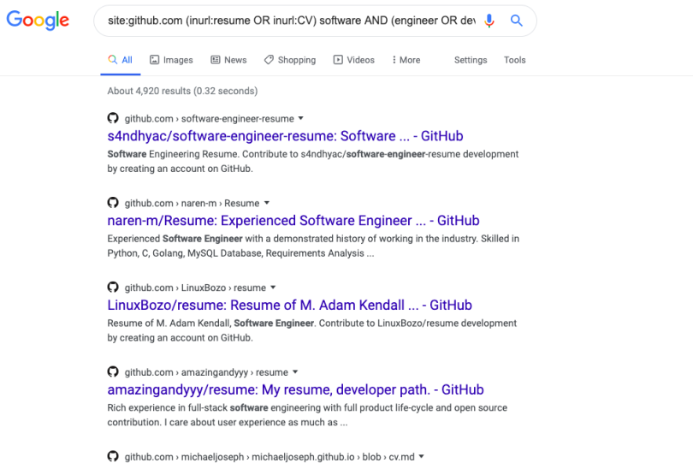693x463 pixels.
Task: Click snippet 'Software Engineering Resume. Contribute to s4ndhyac'
Action: [x=313, y=162]
